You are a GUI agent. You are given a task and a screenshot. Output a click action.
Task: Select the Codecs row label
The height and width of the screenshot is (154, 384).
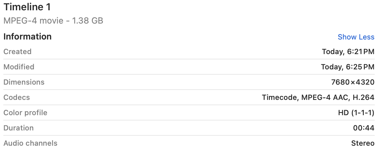click(17, 98)
